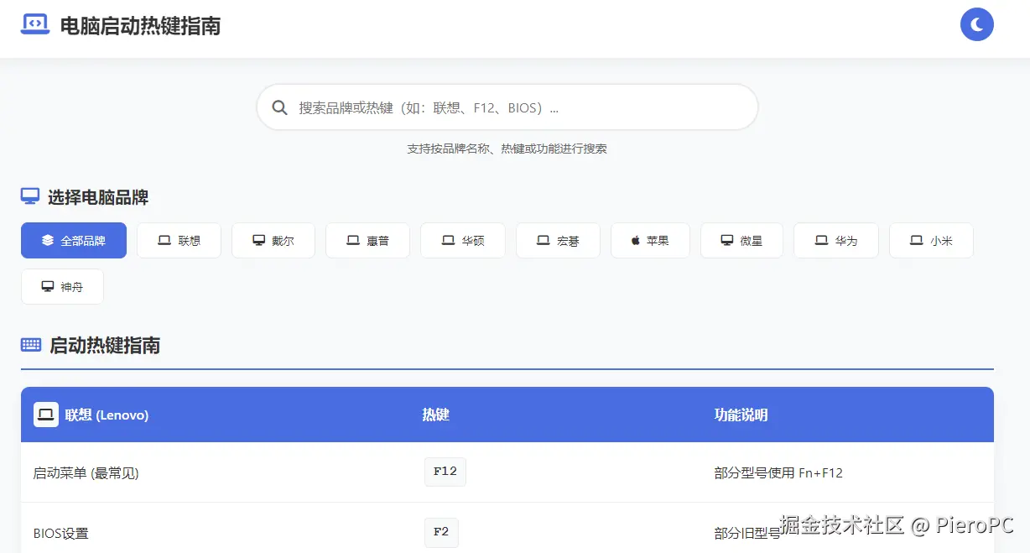
Task: Click the 功能说明 column header
Action: click(x=741, y=415)
